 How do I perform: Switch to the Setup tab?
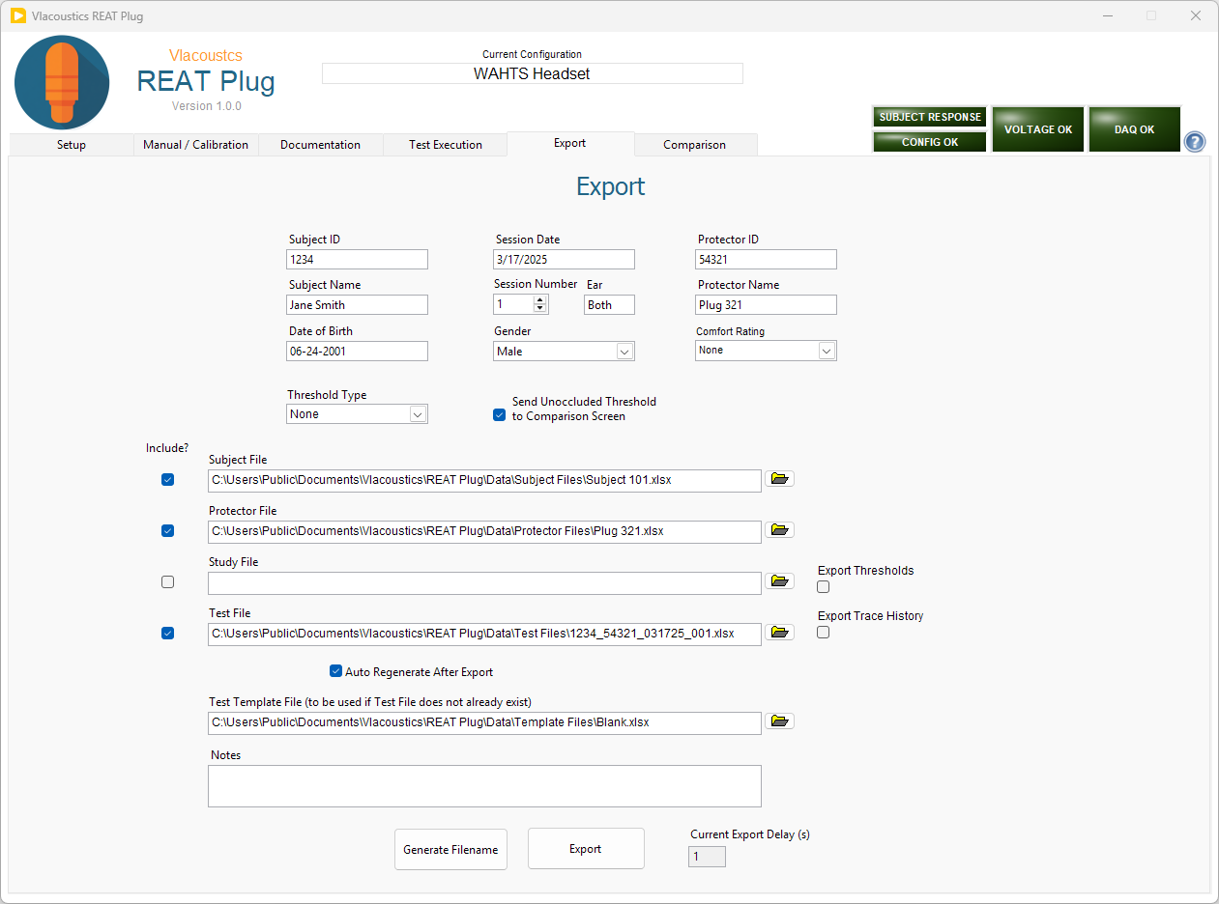point(71,145)
